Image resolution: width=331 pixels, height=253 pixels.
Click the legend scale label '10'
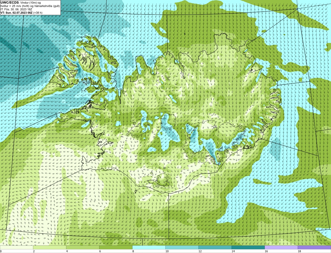[167, 251]
